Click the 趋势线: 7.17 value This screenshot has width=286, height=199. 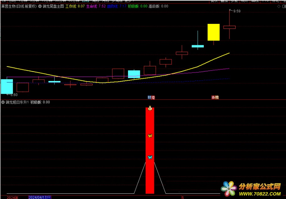pos(117,6)
